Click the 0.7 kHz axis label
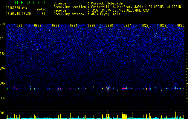The image size is (188, 119). click(x=2, y=98)
